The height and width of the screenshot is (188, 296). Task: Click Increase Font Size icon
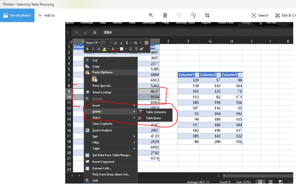pos(116,43)
